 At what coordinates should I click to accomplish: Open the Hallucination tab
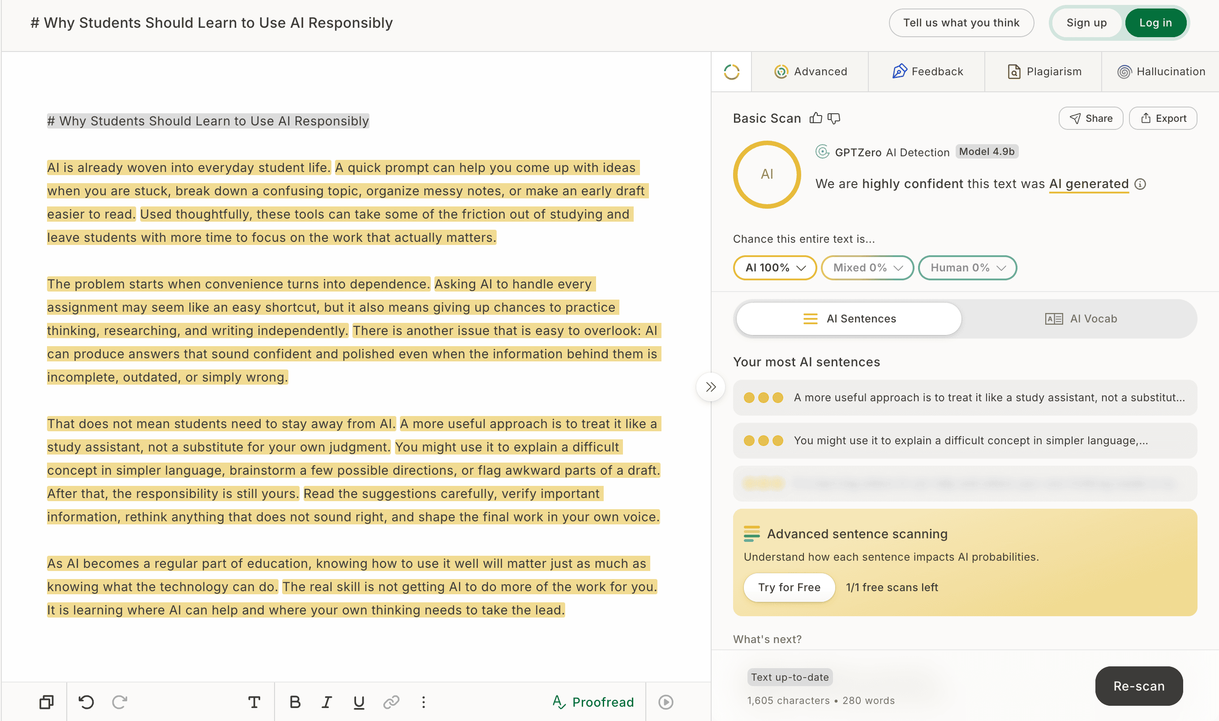(x=1161, y=71)
